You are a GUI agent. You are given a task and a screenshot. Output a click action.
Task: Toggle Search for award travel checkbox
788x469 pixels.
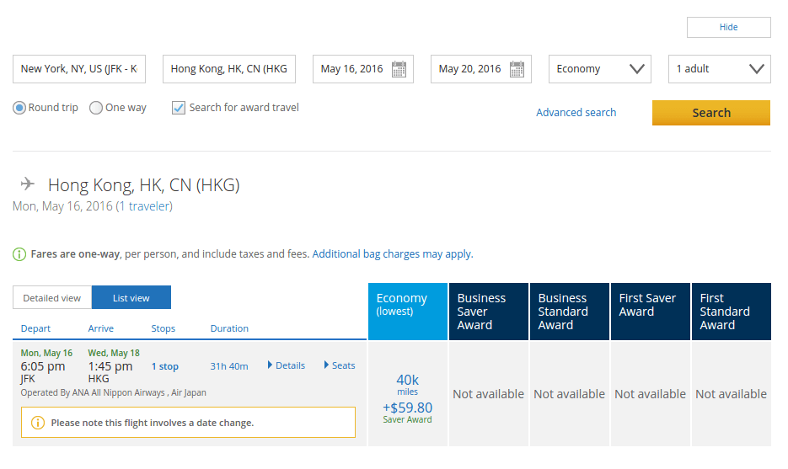coord(179,108)
